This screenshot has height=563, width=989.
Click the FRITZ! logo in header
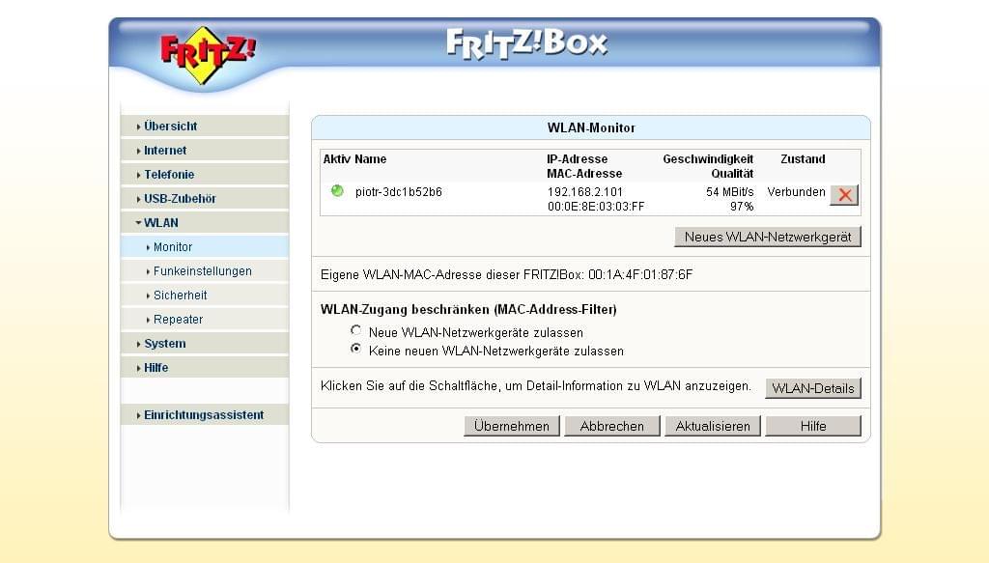coord(207,54)
